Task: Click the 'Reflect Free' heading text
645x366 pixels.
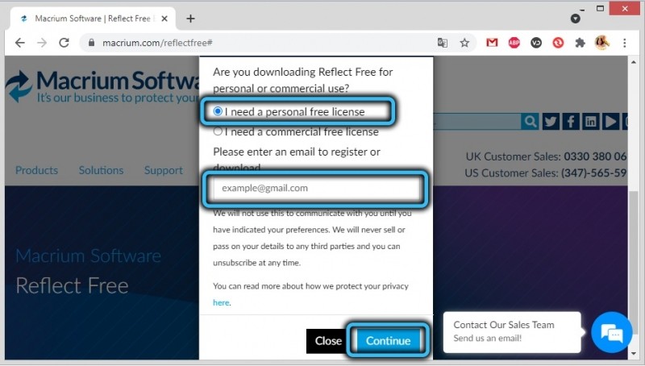Action: 72,285
